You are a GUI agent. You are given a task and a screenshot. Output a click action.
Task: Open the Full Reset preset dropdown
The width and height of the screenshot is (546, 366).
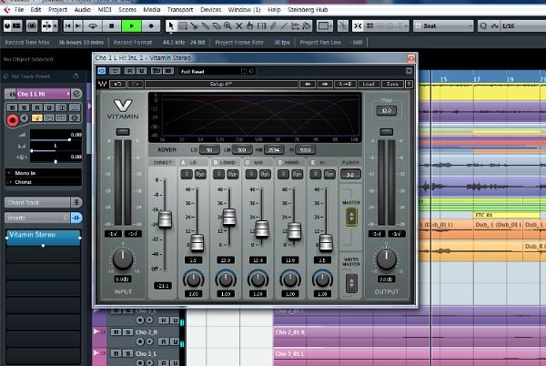point(211,71)
